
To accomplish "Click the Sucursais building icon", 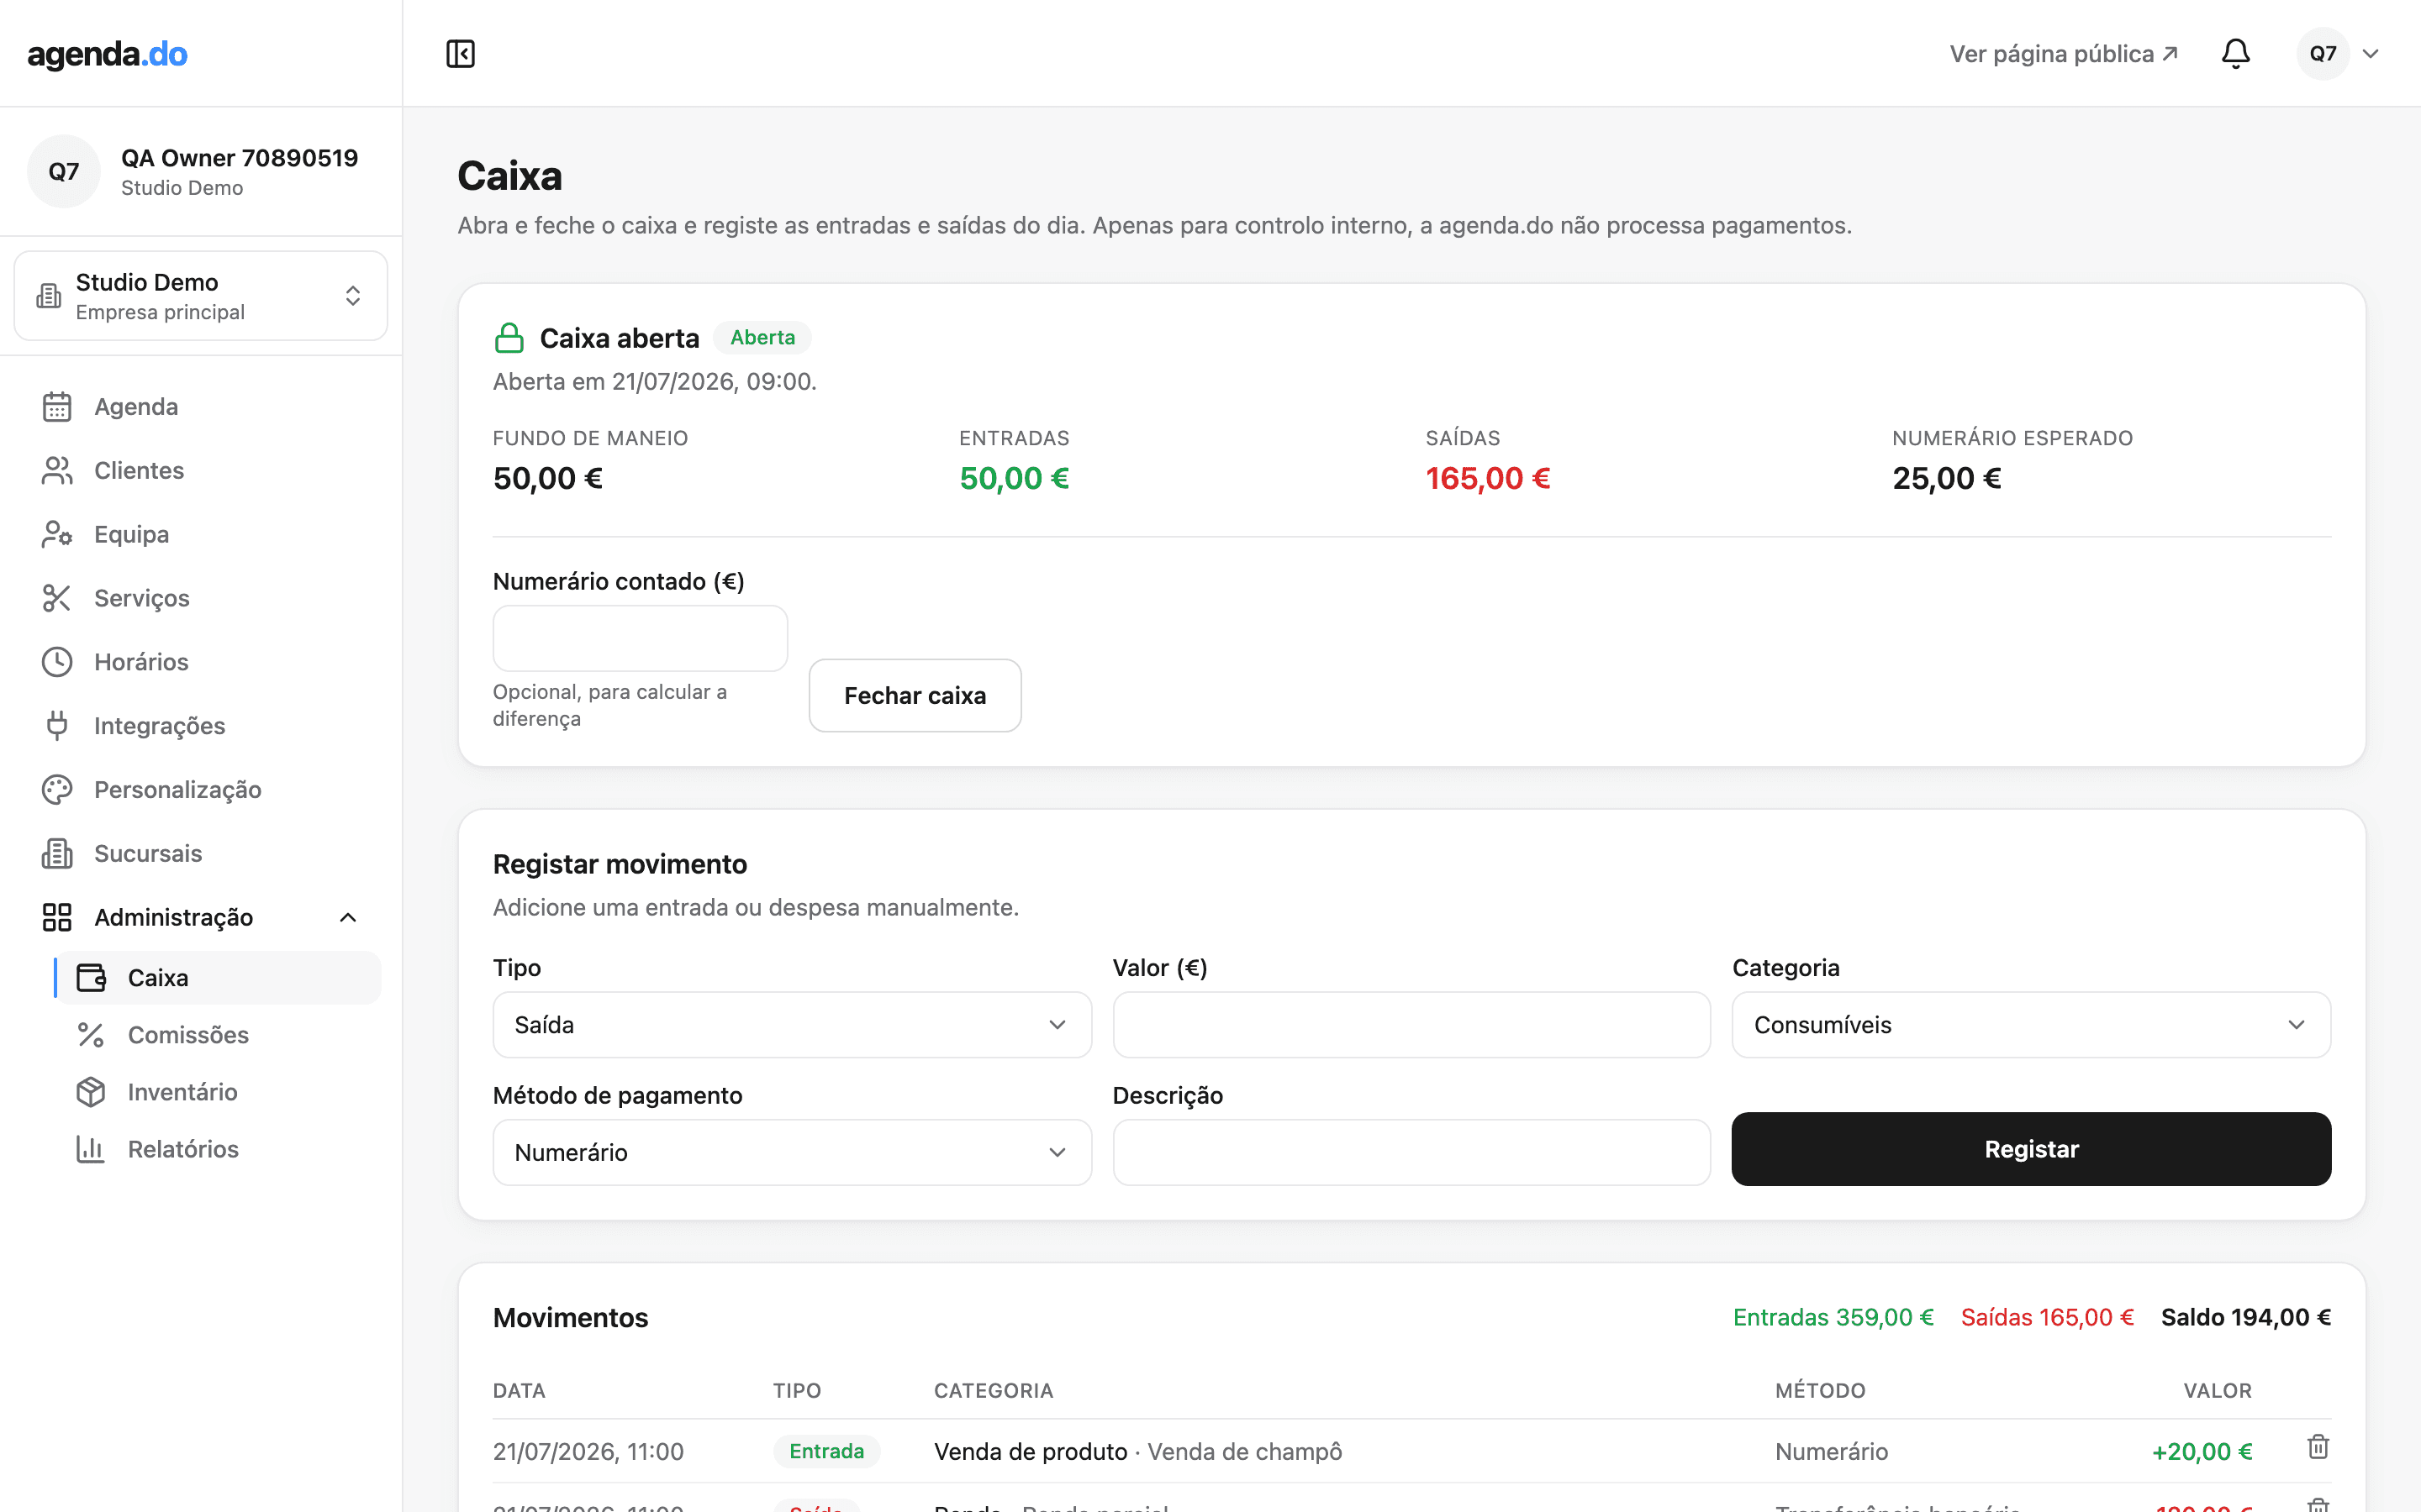I will tap(57, 854).
